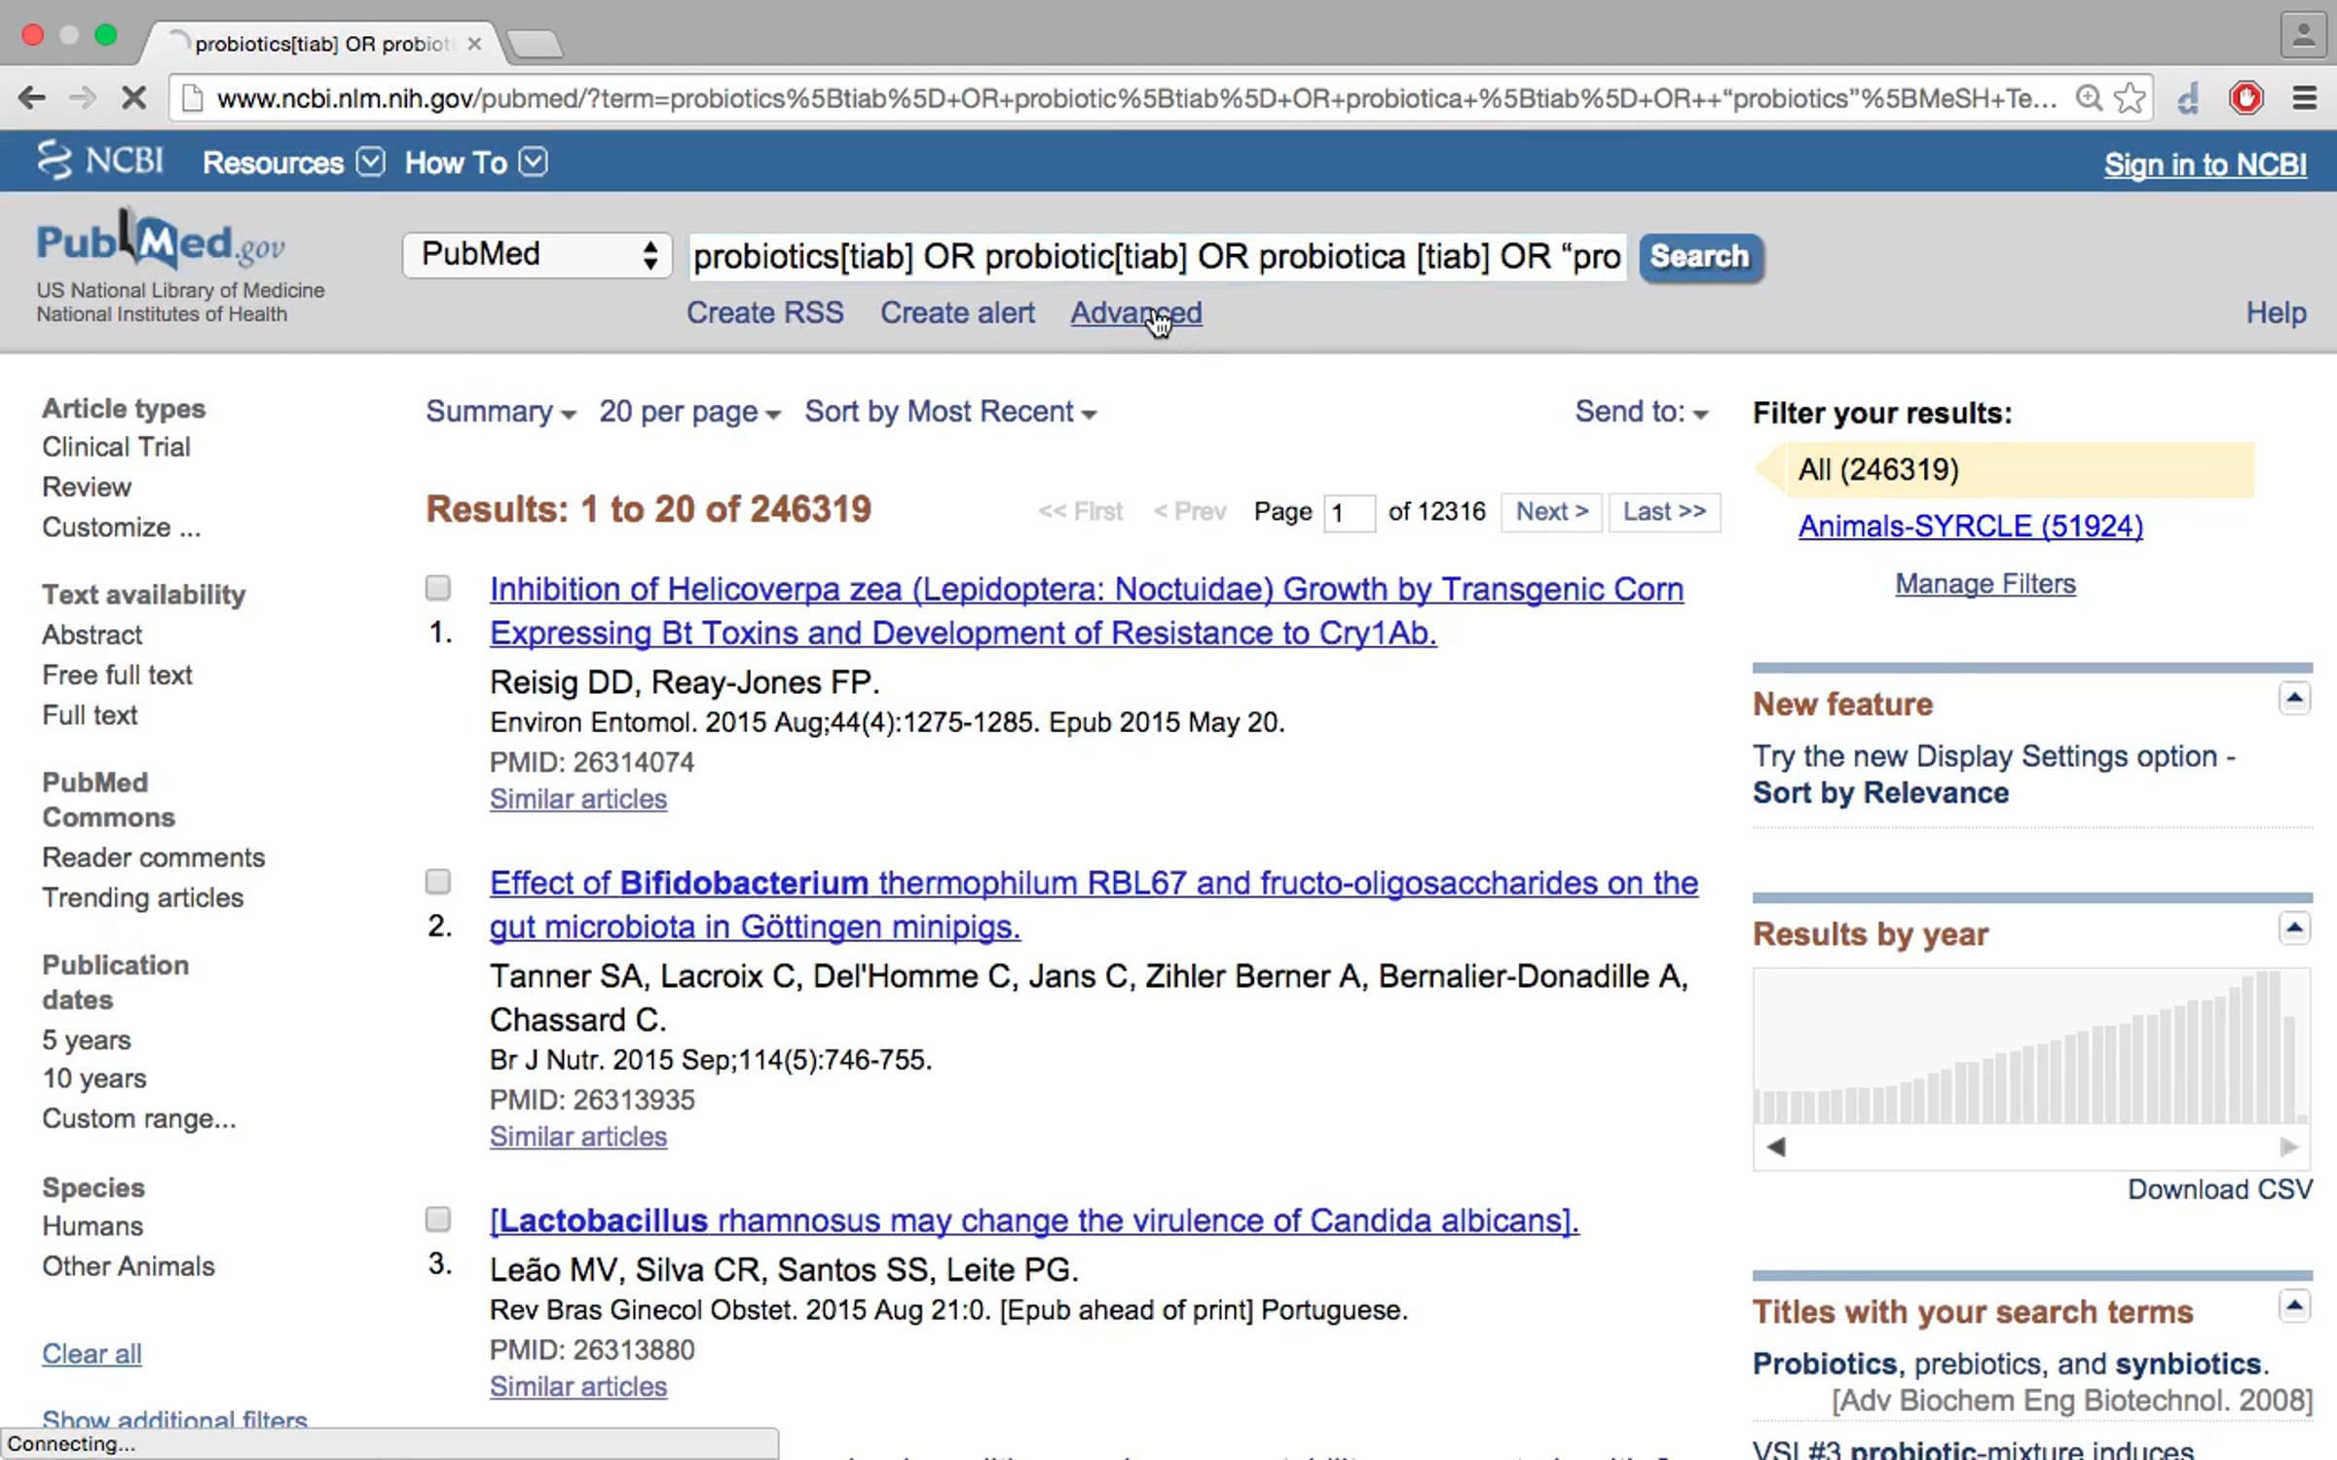Image resolution: width=2337 pixels, height=1460 pixels.
Task: Click the page number input field
Action: [1349, 512]
